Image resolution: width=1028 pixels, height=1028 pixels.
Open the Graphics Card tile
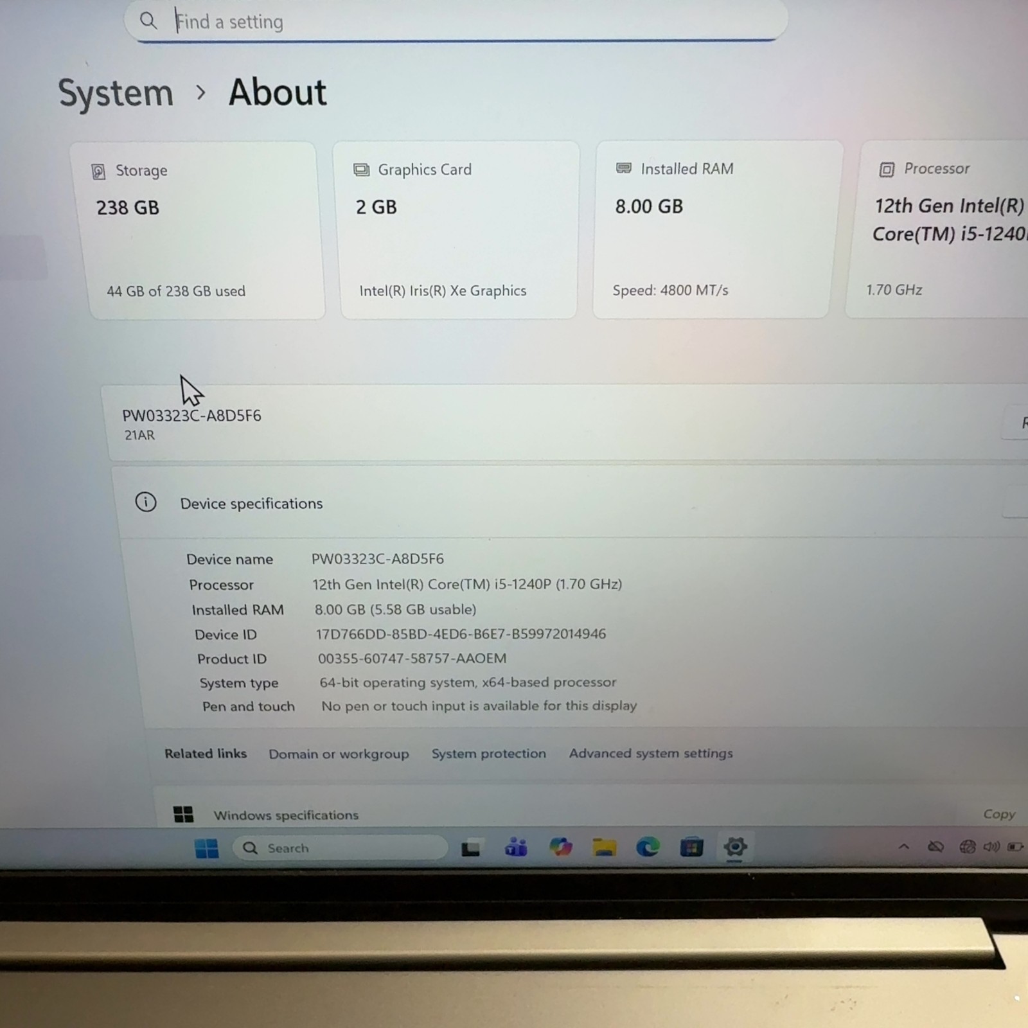click(457, 230)
